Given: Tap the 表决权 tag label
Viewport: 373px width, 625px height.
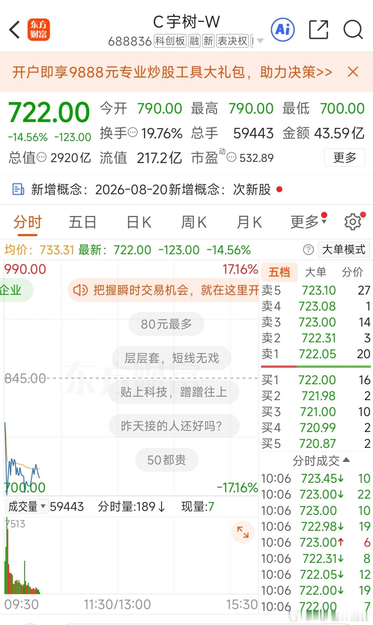Looking at the screenshot, I should click(232, 41).
